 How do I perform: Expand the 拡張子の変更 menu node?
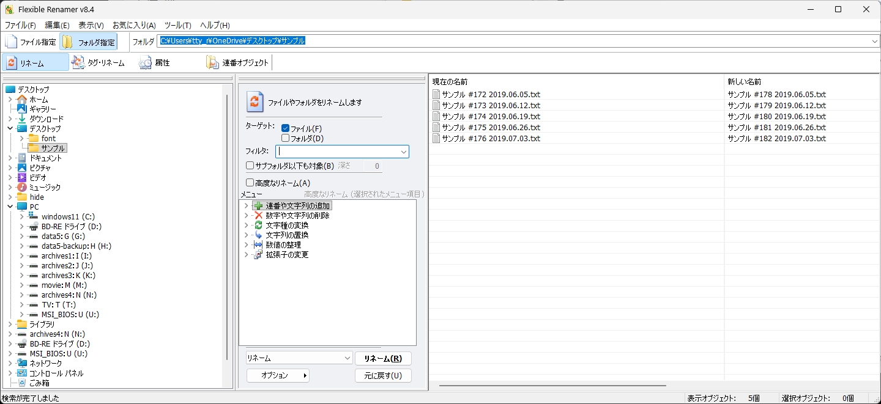(246, 255)
